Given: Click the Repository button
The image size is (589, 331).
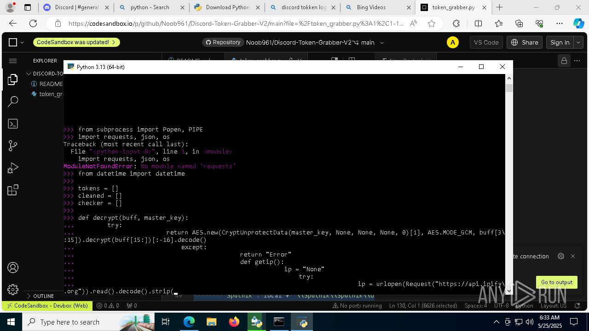Looking at the screenshot, I should (223, 42).
